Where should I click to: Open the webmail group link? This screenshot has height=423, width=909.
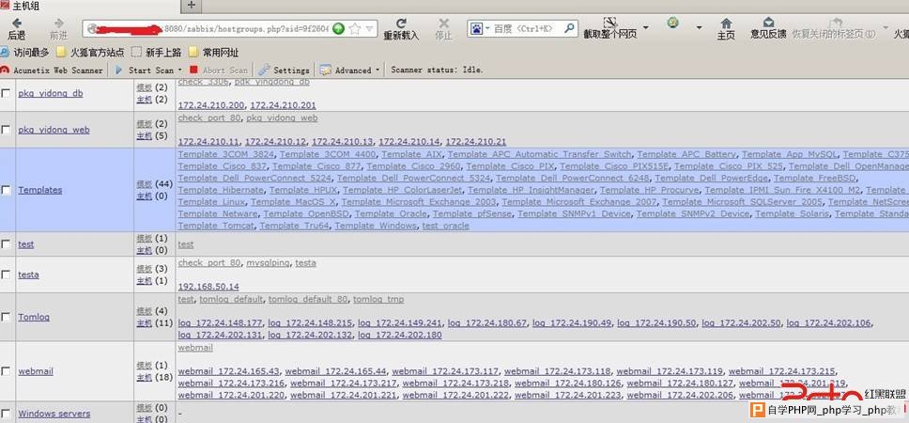click(x=36, y=370)
